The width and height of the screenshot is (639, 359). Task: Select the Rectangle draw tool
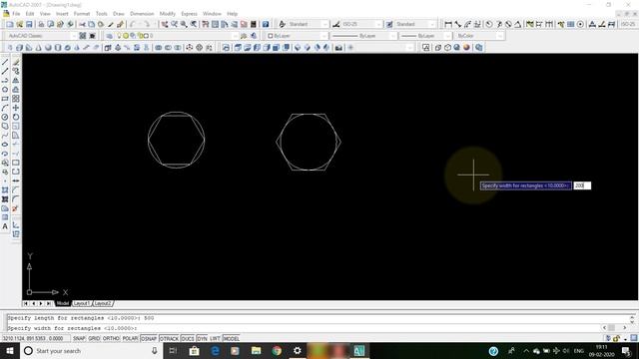click(x=5, y=99)
